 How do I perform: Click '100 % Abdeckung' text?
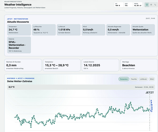(x=15, y=51)
